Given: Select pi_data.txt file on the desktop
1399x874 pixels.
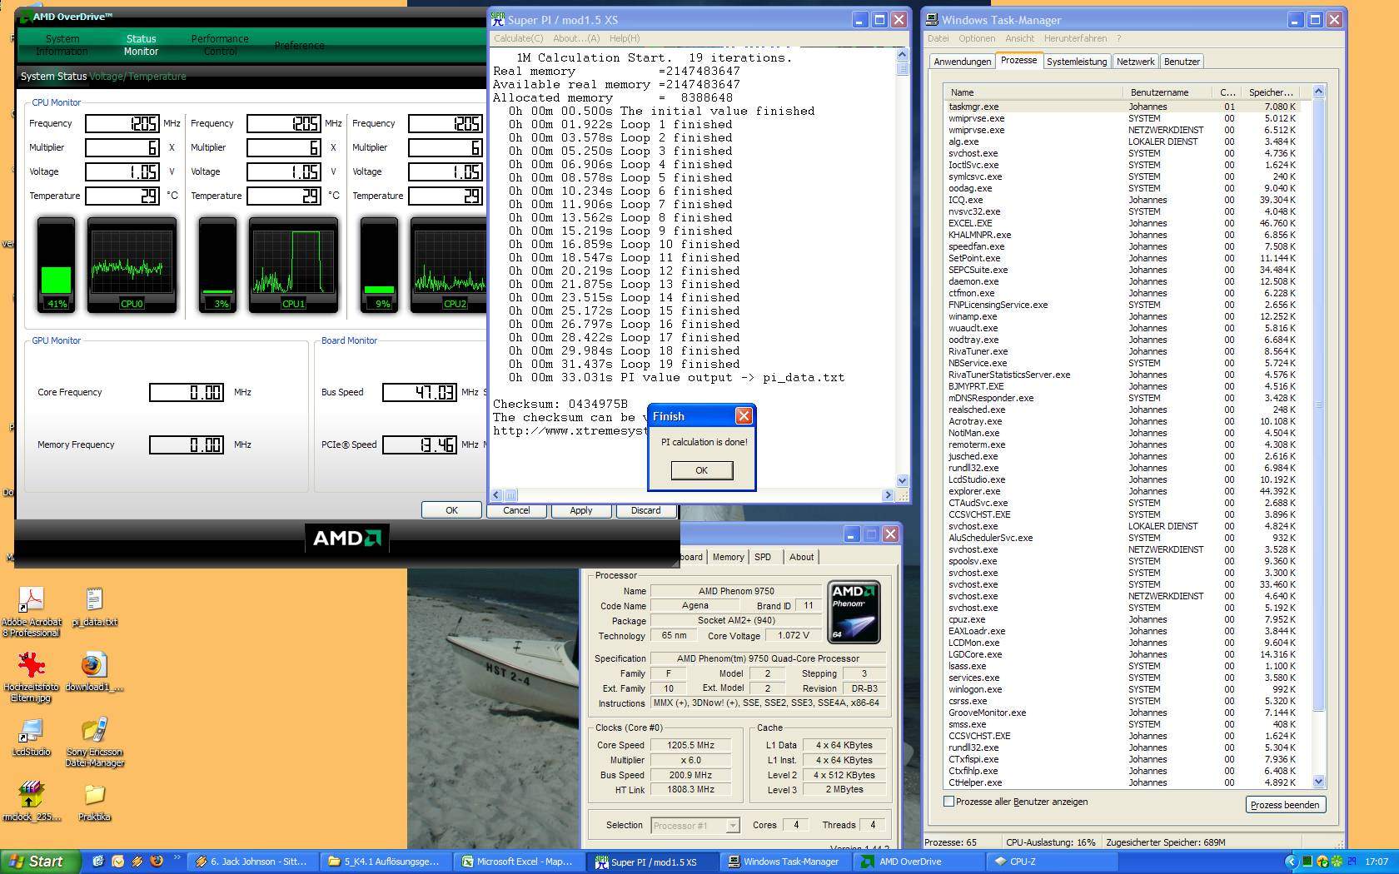Looking at the screenshot, I should (94, 606).
